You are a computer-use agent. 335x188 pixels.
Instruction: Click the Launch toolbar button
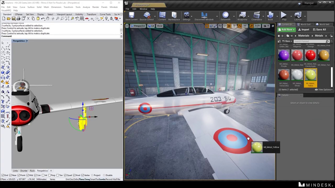(298, 16)
